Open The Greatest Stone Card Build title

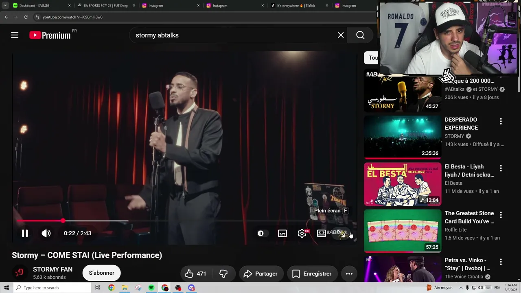[x=469, y=217]
